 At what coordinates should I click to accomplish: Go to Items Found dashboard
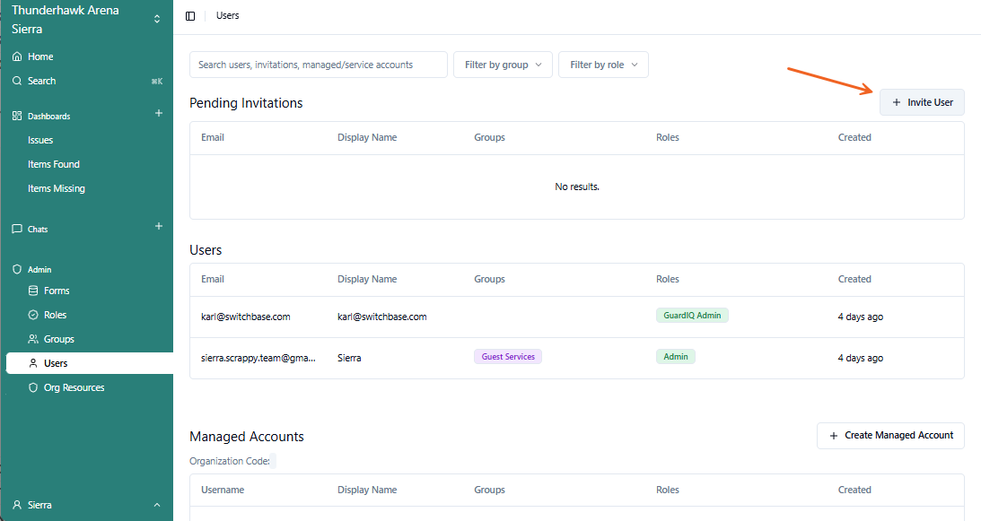54,164
